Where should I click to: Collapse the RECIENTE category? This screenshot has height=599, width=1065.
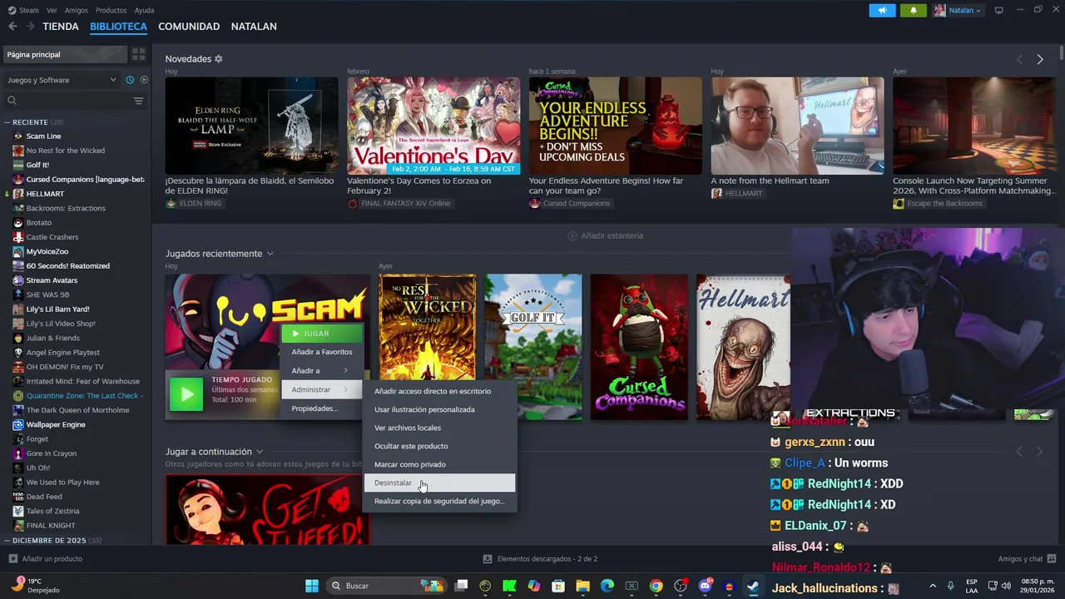[x=7, y=122]
